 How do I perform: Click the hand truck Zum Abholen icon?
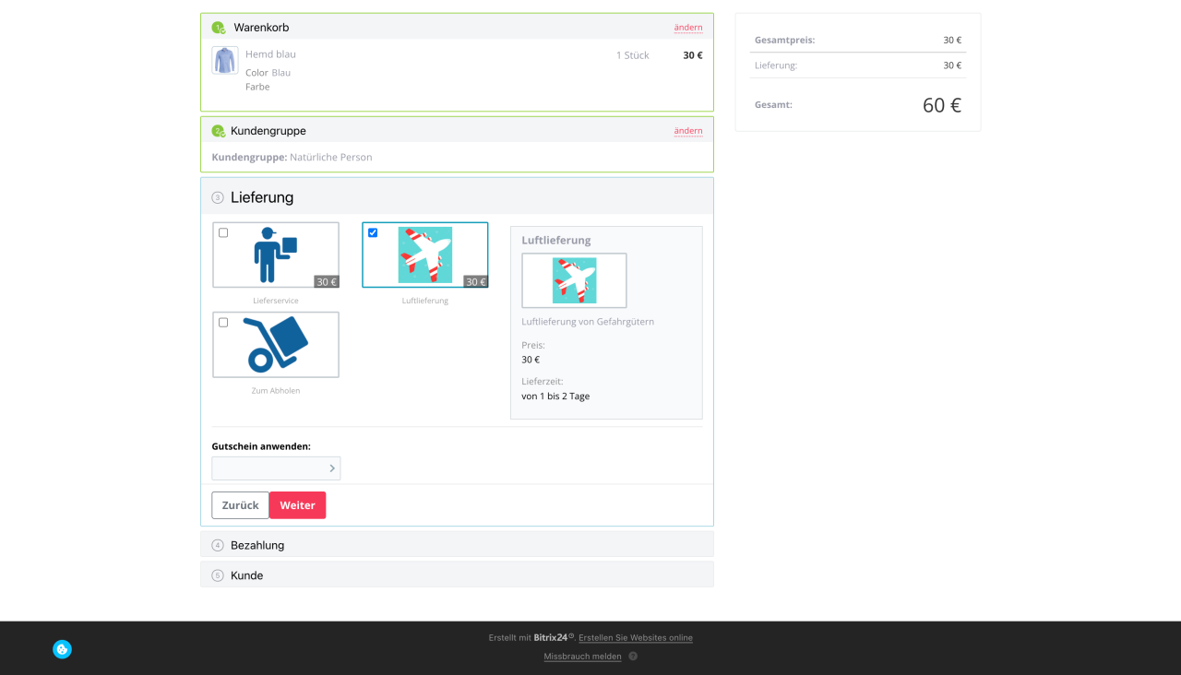(x=276, y=344)
